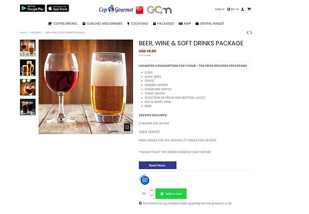Click the blue zone round badge
Viewport: 309px width, 214px height.
click(x=144, y=180)
